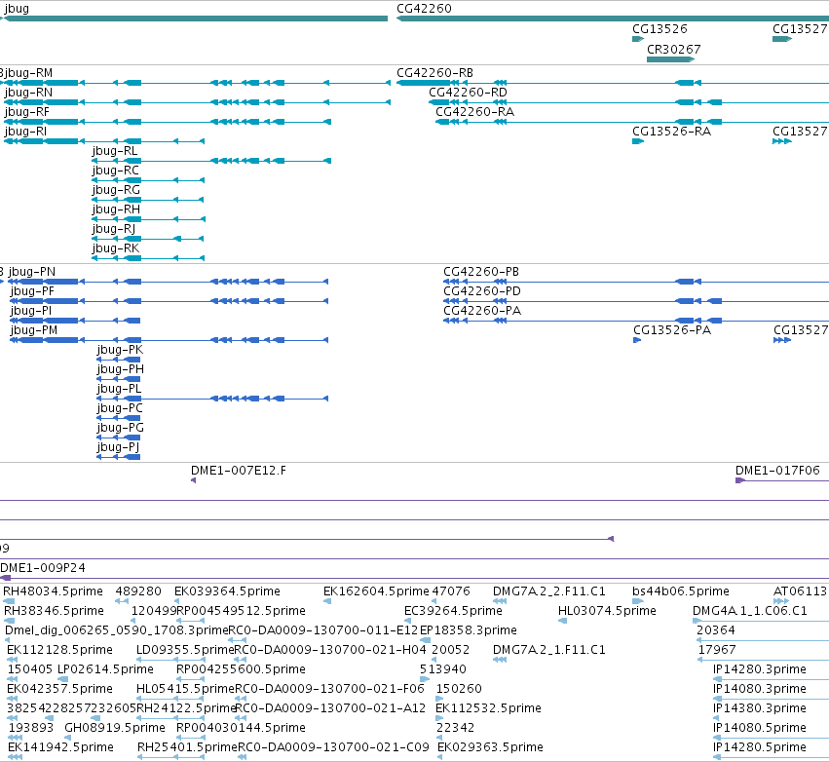Click the DMG7A.2_2.F11.C1 label

[x=548, y=591]
